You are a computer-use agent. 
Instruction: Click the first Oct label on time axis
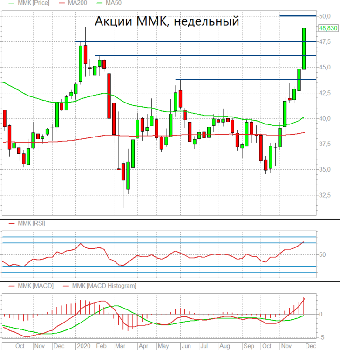pyautogui.click(x=20, y=346)
